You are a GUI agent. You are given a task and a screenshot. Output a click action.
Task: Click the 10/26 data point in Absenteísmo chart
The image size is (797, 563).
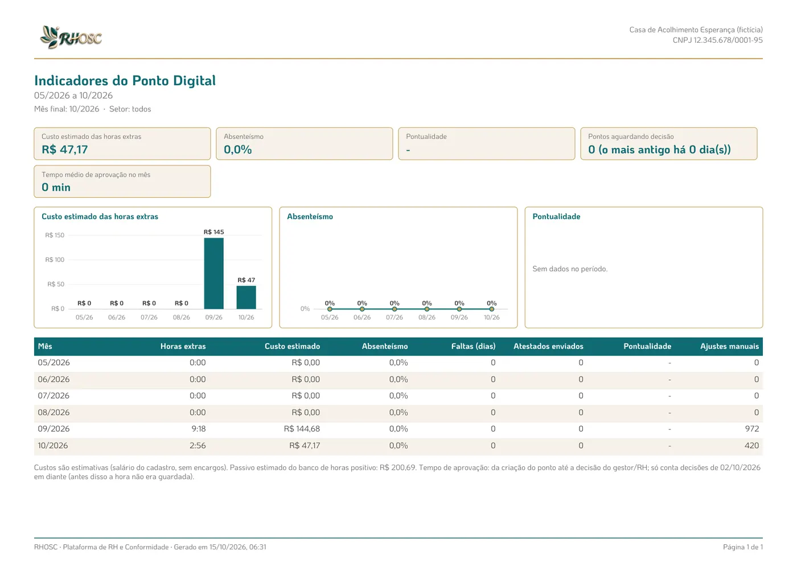pos(492,309)
